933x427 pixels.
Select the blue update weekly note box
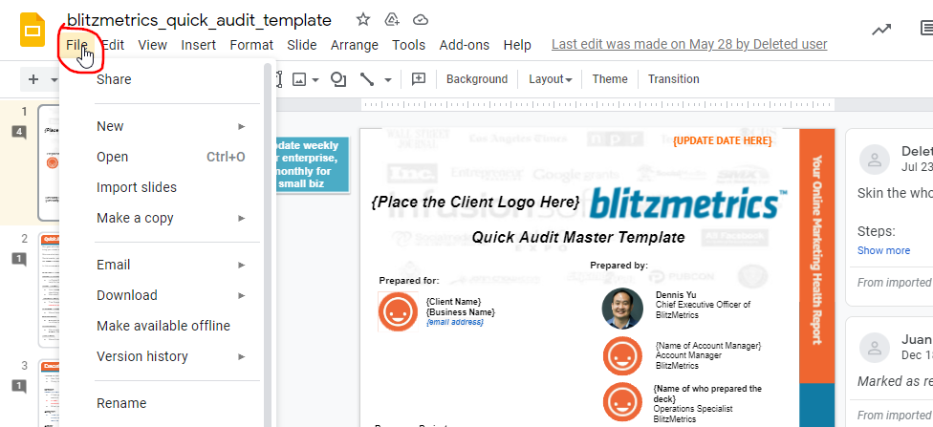tap(312, 164)
